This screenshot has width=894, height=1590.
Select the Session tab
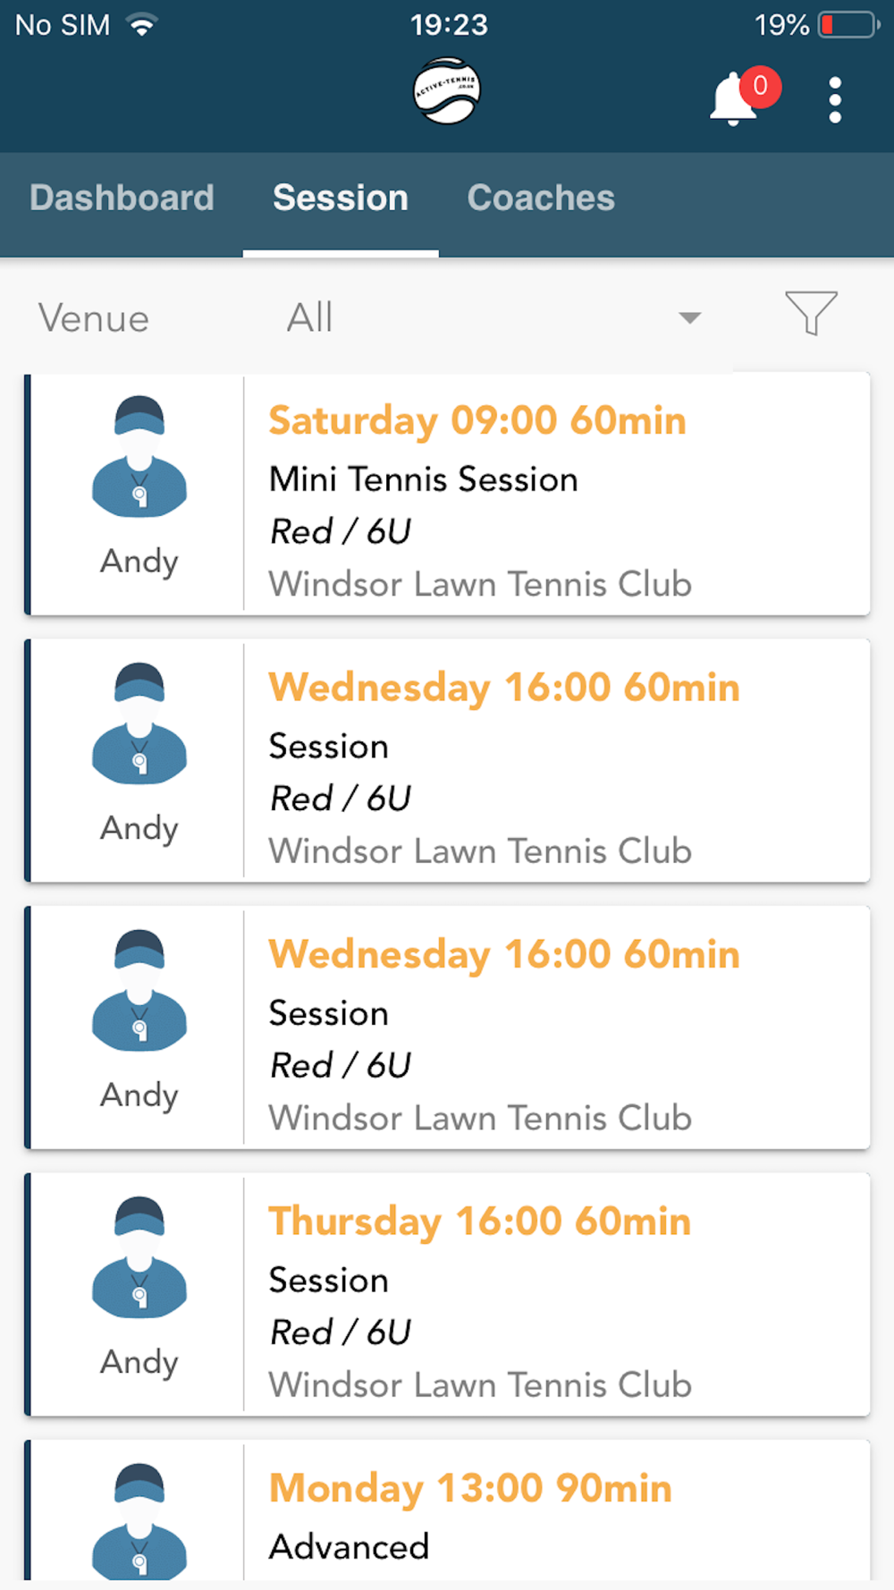click(341, 198)
